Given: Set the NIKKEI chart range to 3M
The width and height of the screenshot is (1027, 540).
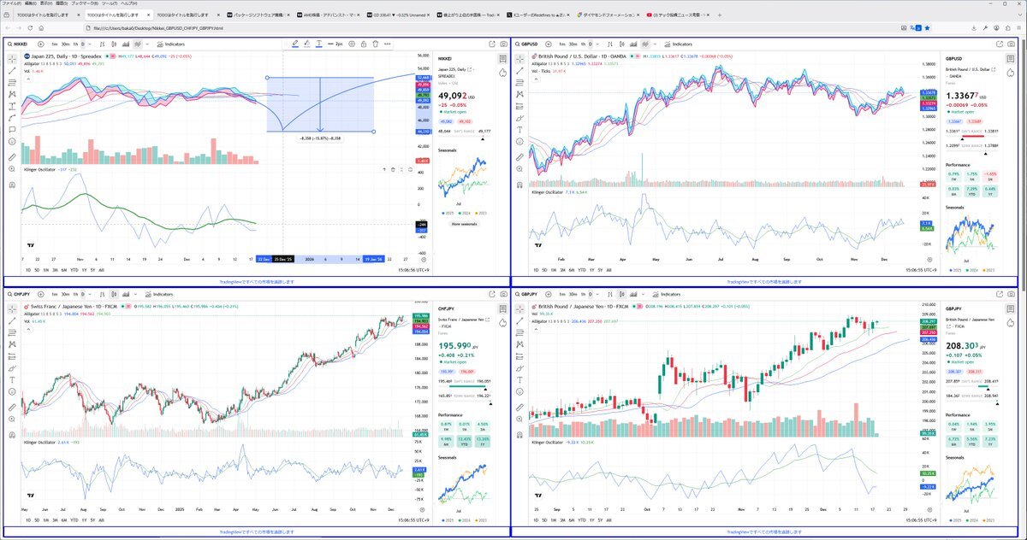Looking at the screenshot, I should pos(55,269).
